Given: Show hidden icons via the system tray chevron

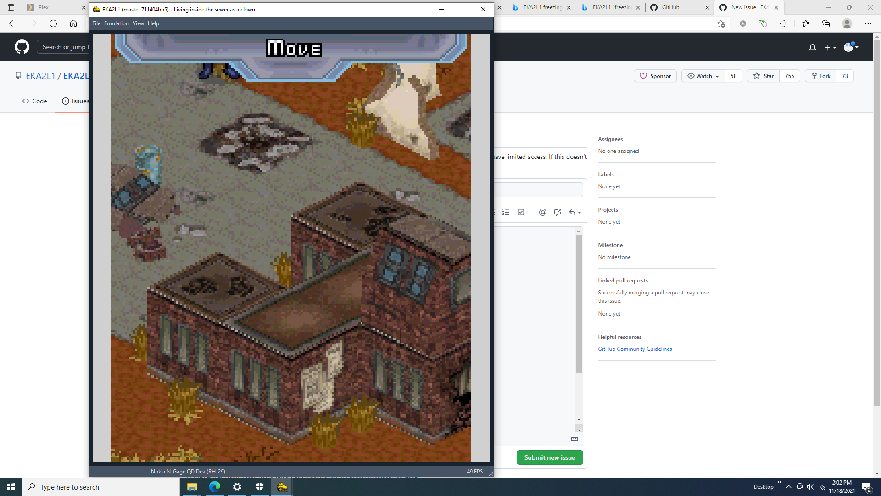Looking at the screenshot, I should tap(788, 487).
